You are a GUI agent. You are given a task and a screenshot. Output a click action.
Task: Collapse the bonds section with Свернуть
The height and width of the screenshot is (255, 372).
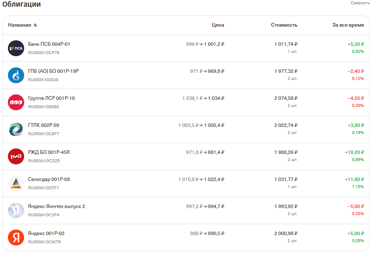(x=360, y=3)
